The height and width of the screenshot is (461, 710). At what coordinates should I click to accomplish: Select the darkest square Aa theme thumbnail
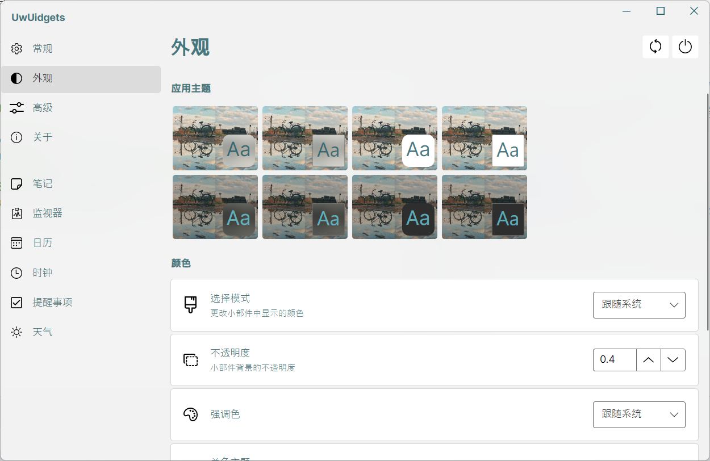pyautogui.click(x=485, y=207)
